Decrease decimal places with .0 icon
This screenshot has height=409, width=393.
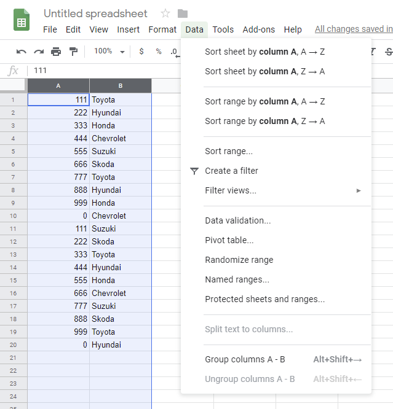point(175,52)
